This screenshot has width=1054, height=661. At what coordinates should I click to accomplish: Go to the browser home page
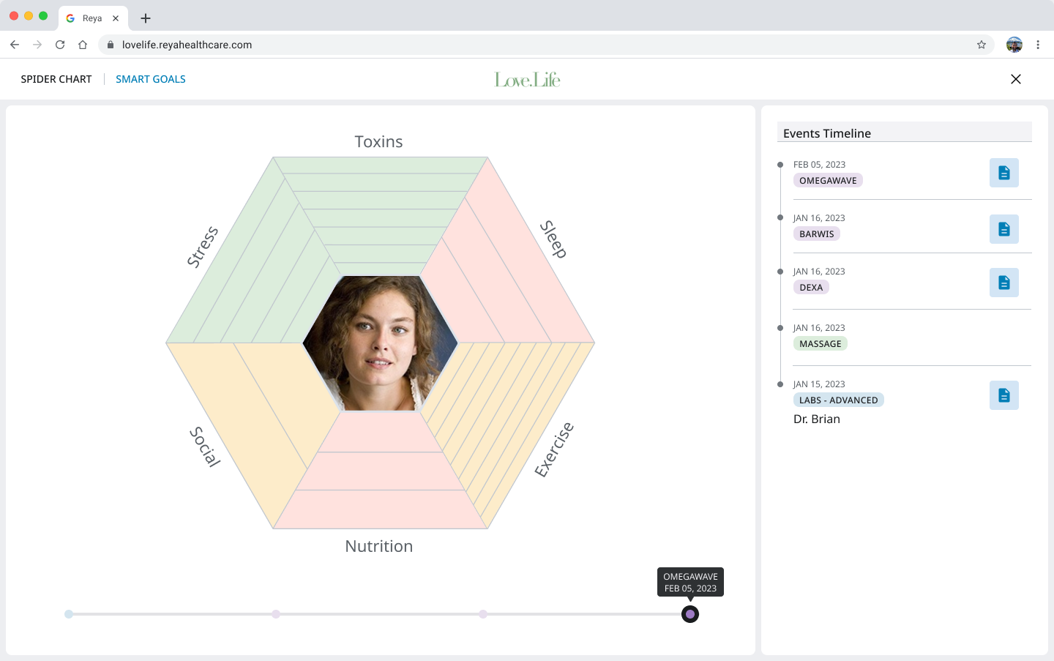click(83, 45)
